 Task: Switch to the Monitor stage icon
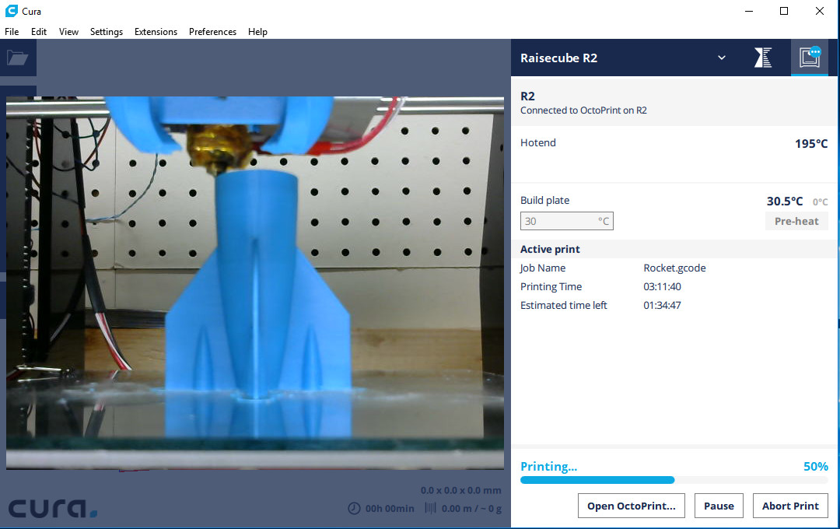click(810, 57)
